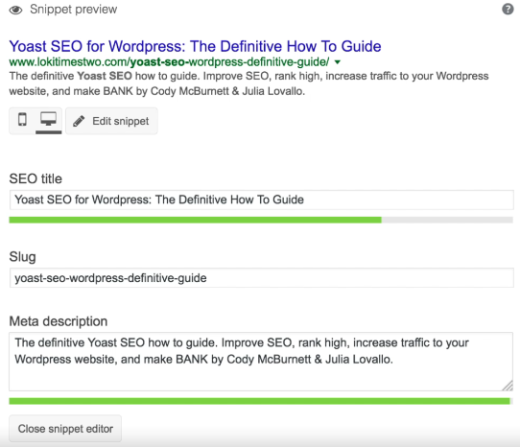The image size is (520, 447).
Task: Click the SEO title label
Action: click(x=35, y=178)
